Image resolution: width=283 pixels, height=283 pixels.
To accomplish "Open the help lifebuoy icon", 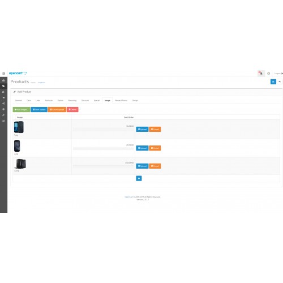I will click(x=269, y=74).
